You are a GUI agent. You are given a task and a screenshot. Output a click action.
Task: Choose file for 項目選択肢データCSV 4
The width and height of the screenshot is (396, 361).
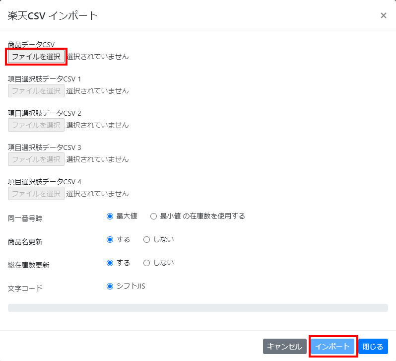pos(36,193)
